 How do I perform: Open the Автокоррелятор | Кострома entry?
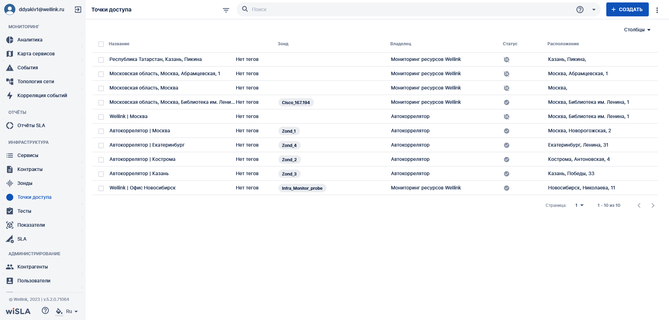(143, 159)
